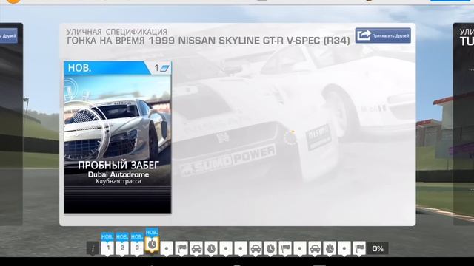Click the НОВ. tag above marker 2
The image size is (474, 266).
[122, 236]
